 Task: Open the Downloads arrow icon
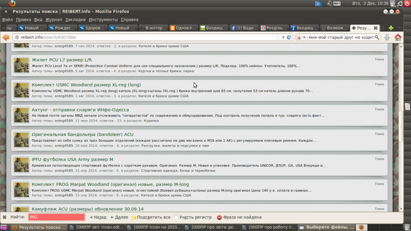tap(387, 37)
